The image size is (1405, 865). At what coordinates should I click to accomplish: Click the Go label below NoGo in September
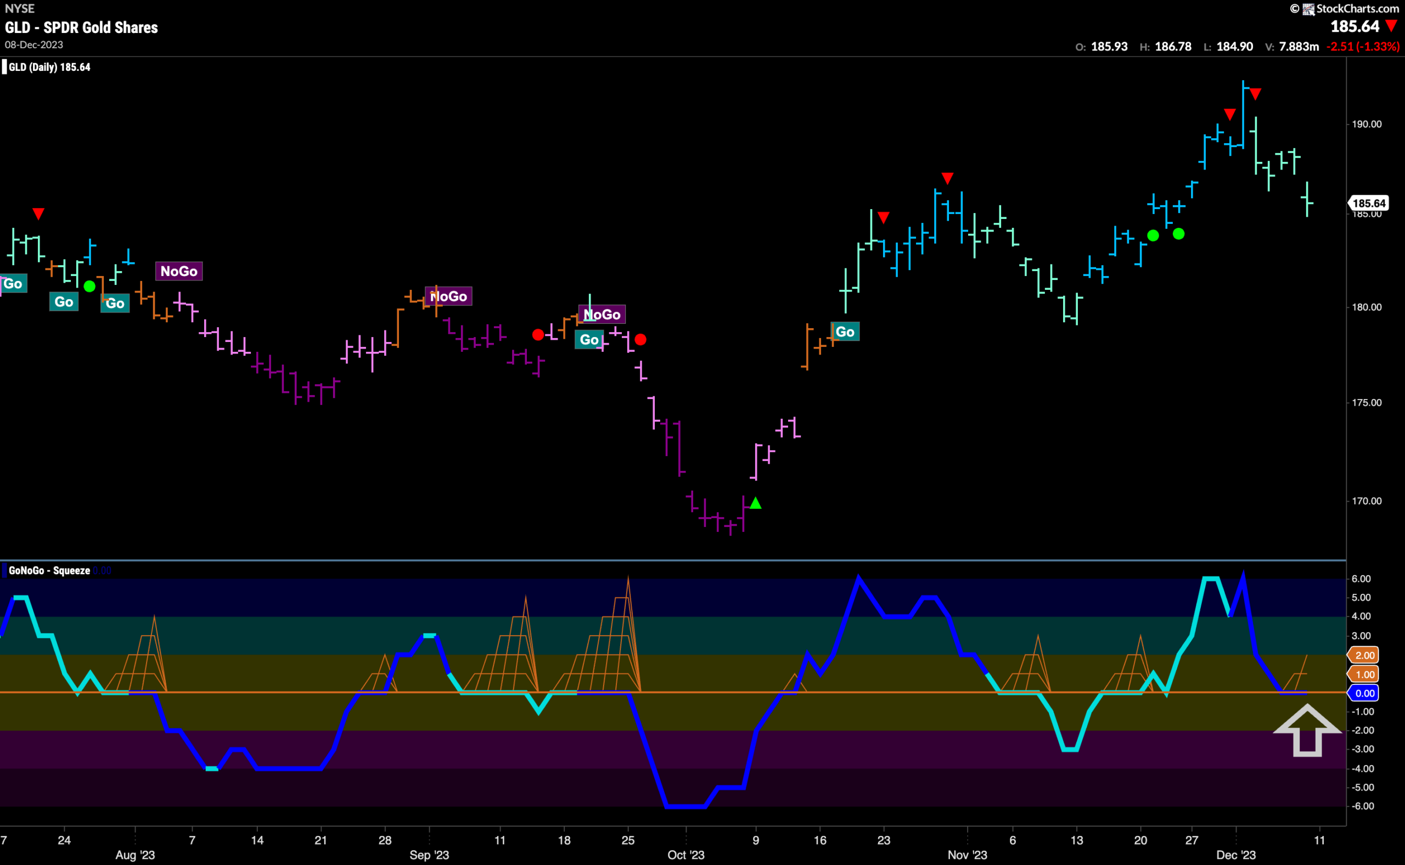589,340
